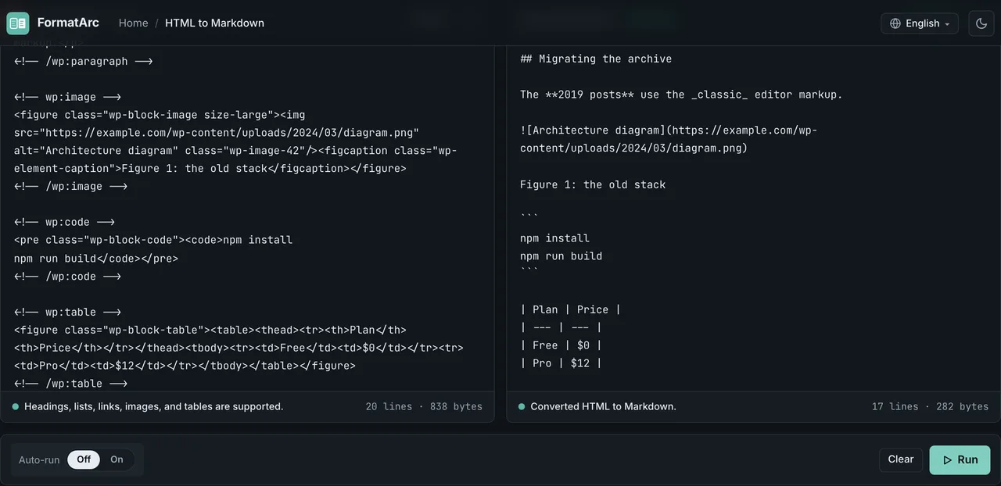Click the 'npm run build</code></pre>' input line
The height and width of the screenshot is (486, 1001).
[96, 259]
